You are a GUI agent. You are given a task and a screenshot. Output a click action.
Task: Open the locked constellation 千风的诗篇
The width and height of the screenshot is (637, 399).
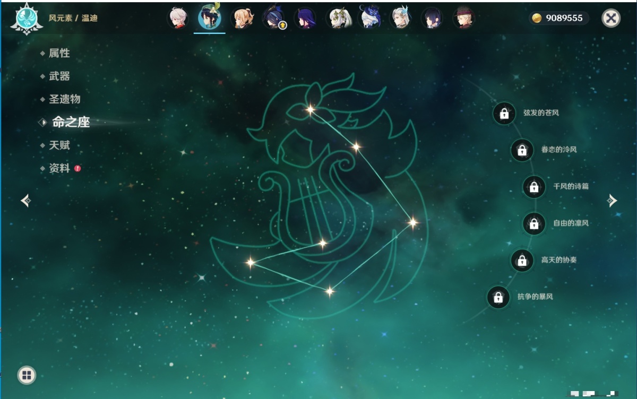pos(534,187)
